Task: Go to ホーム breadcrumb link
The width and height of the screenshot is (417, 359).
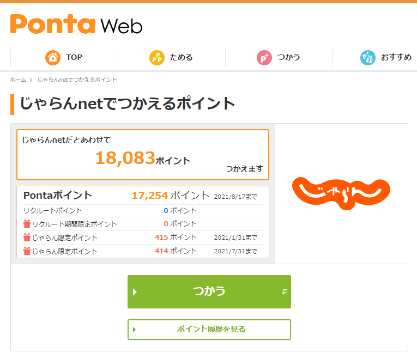Action: (x=18, y=80)
